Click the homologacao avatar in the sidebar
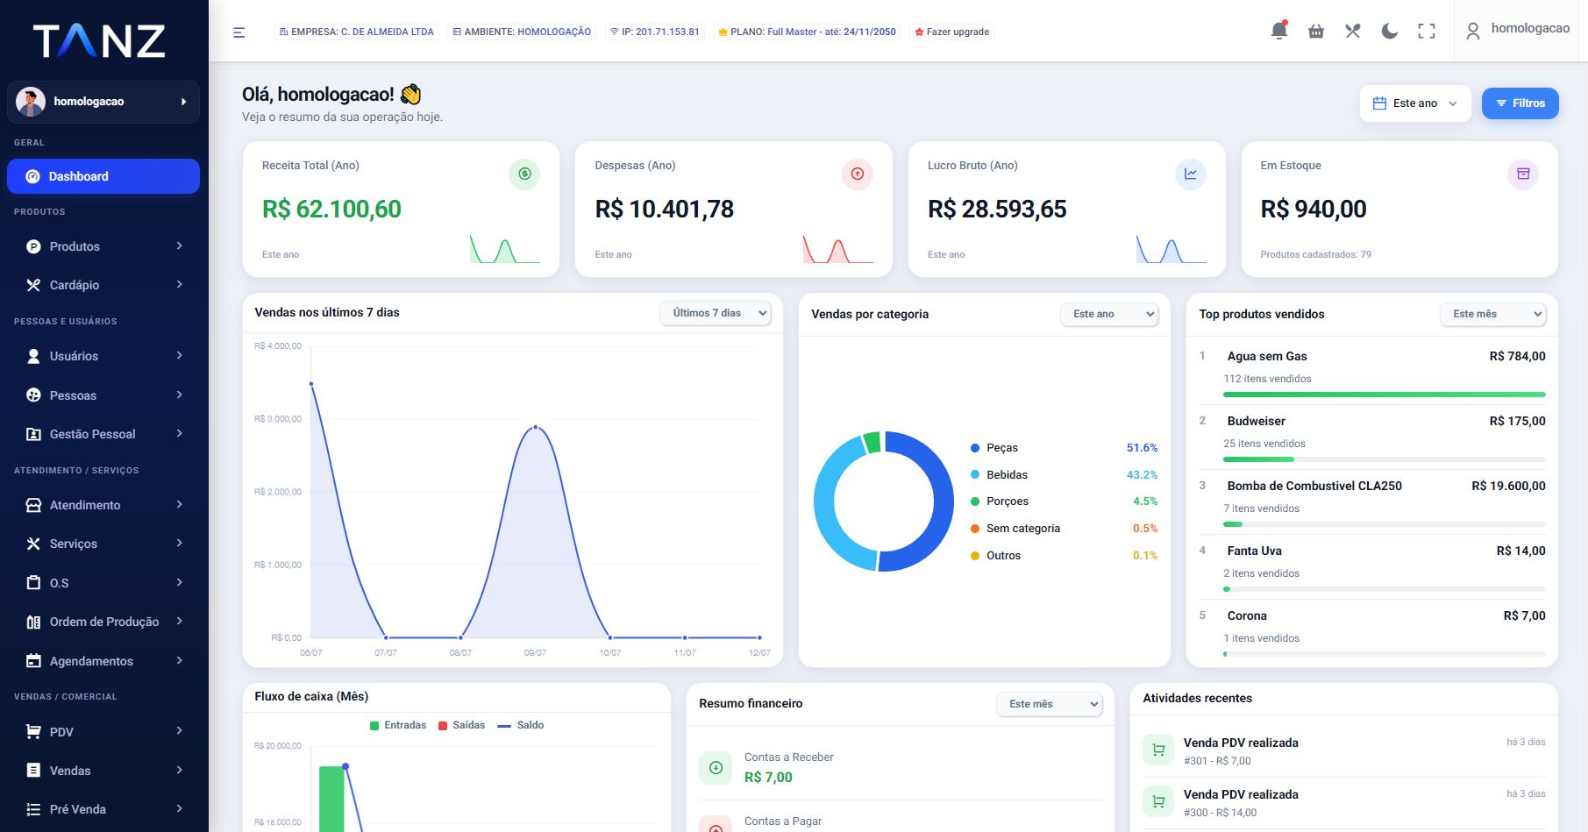 (31, 102)
